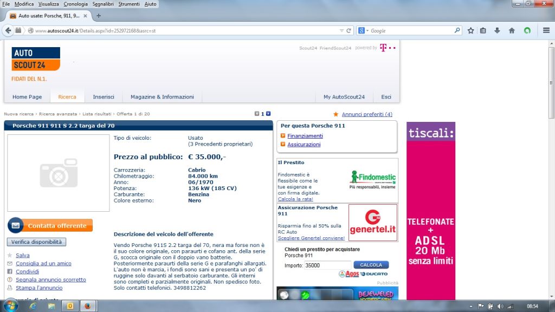Click the vehicle photo placeholder
Image resolution: width=555 pixels, height=312 pixels.
[x=59, y=173]
